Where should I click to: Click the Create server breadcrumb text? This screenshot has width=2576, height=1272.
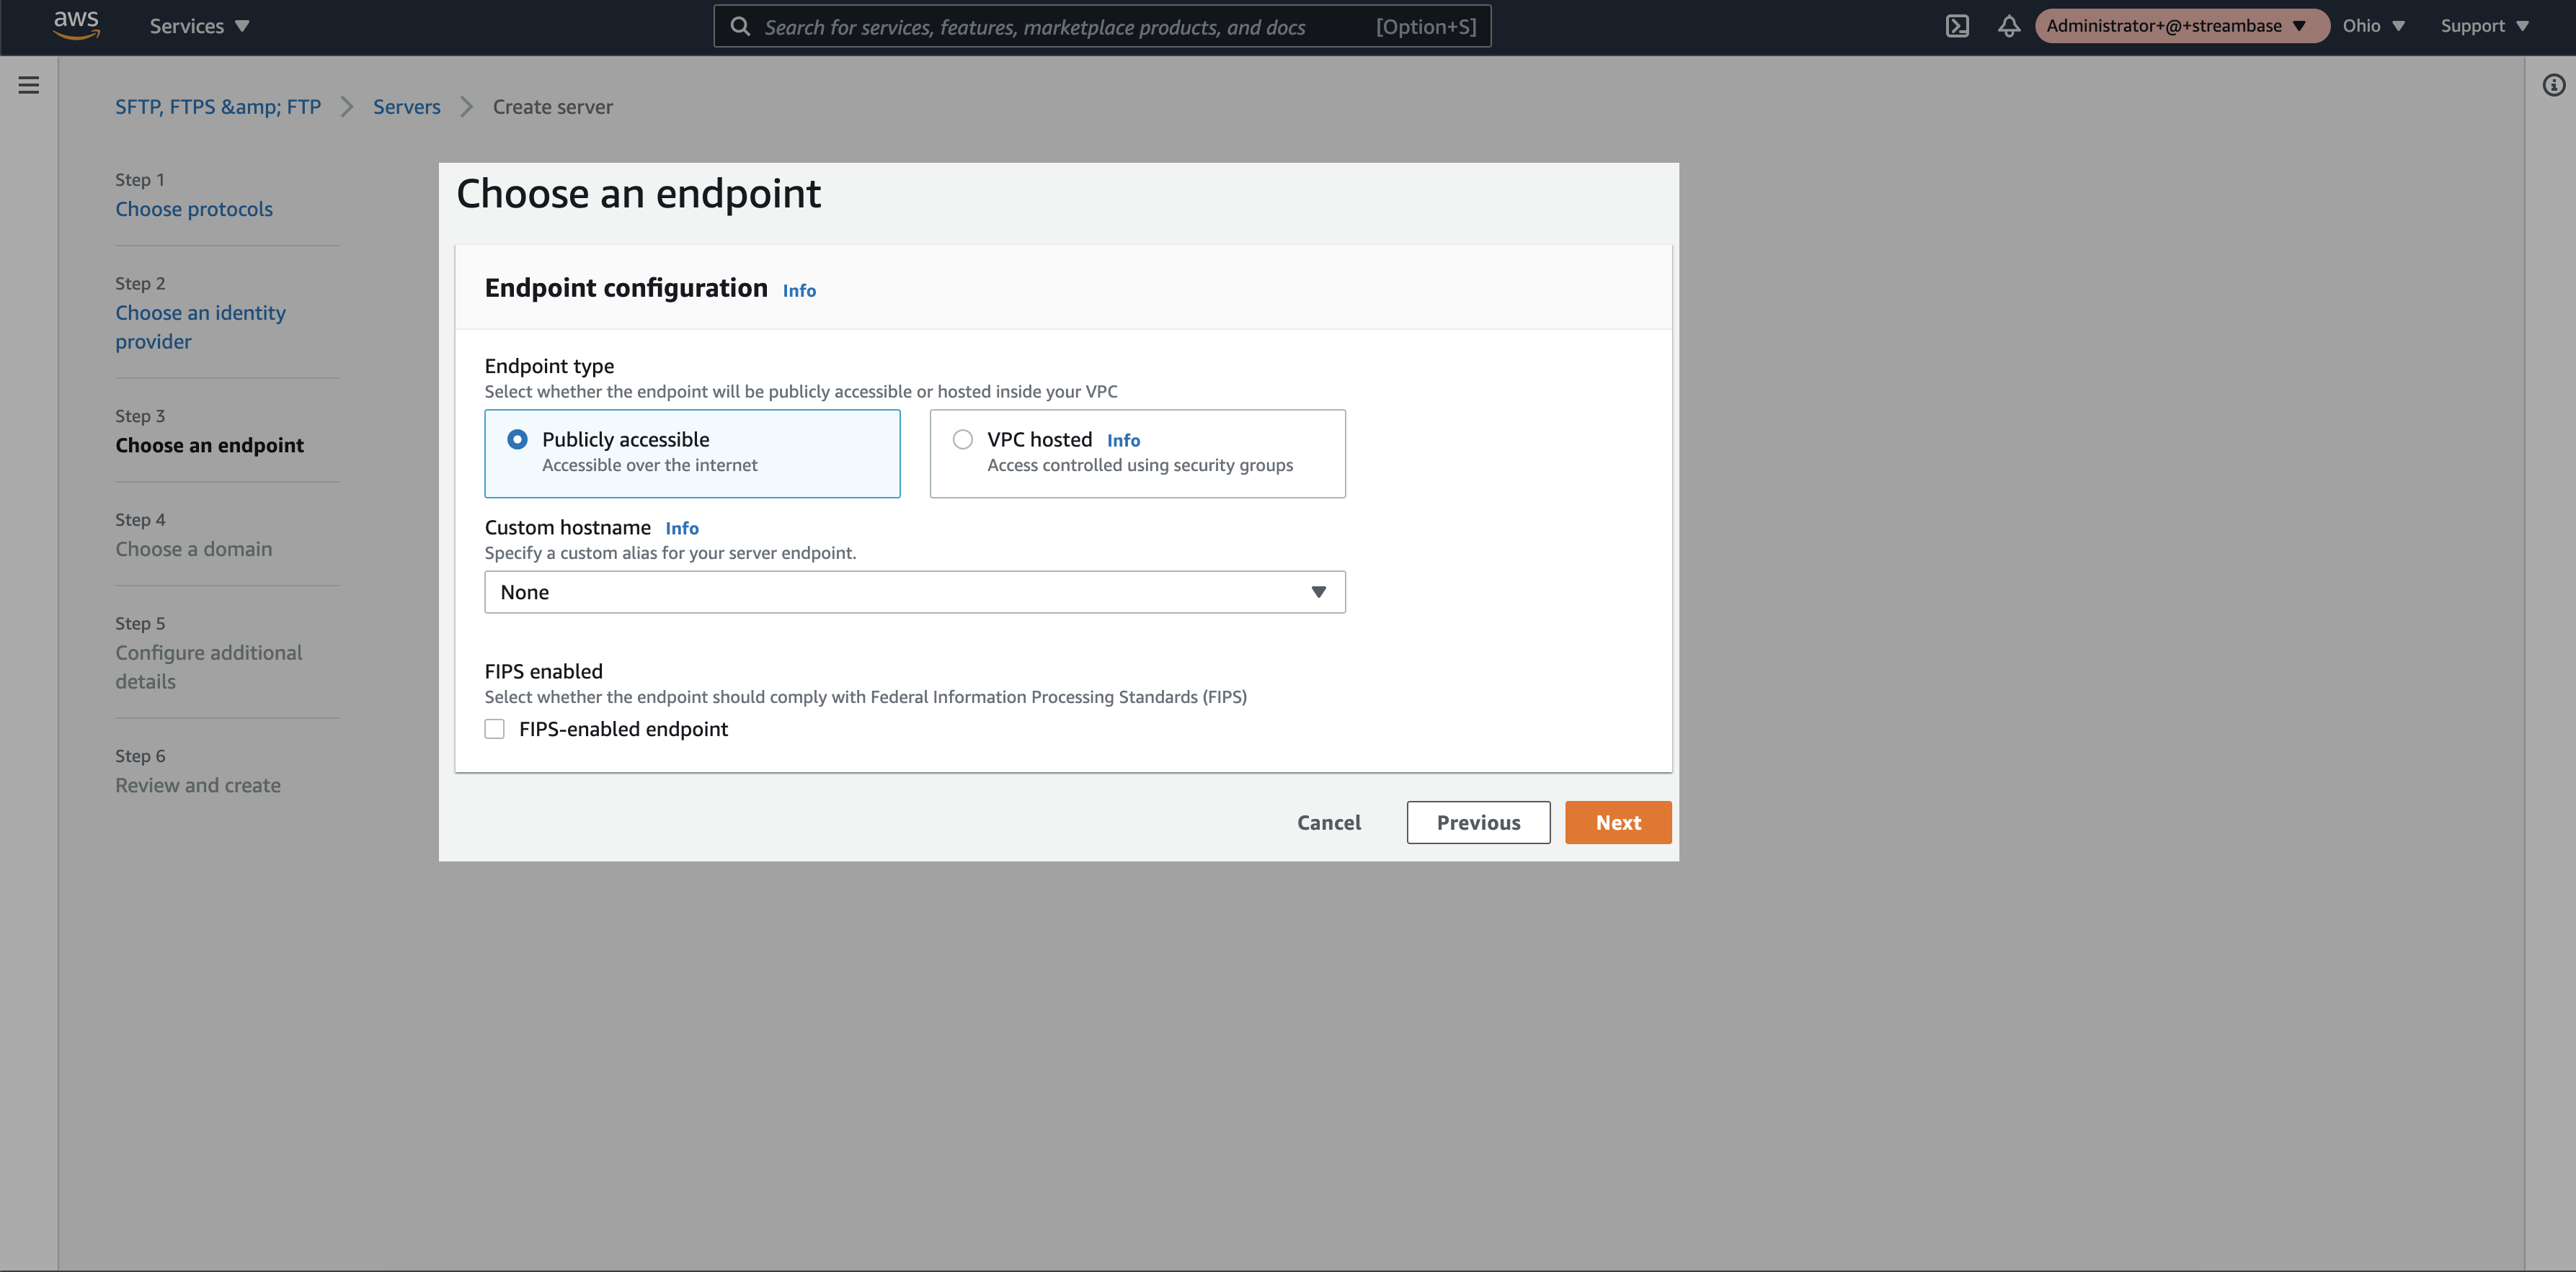(553, 107)
